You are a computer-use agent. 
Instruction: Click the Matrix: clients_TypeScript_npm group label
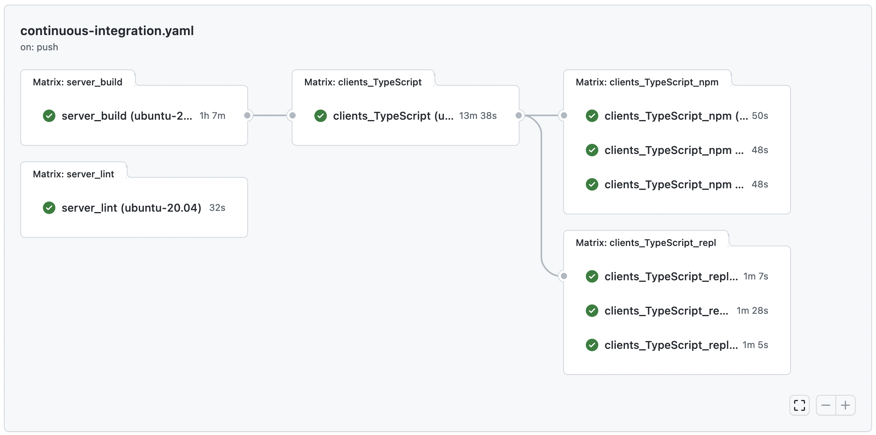coord(647,82)
